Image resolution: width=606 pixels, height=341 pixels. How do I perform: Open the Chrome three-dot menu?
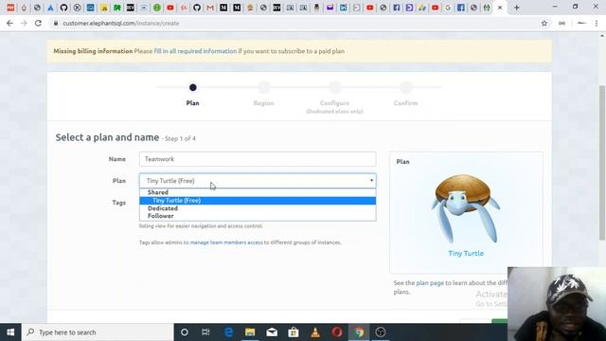point(597,23)
